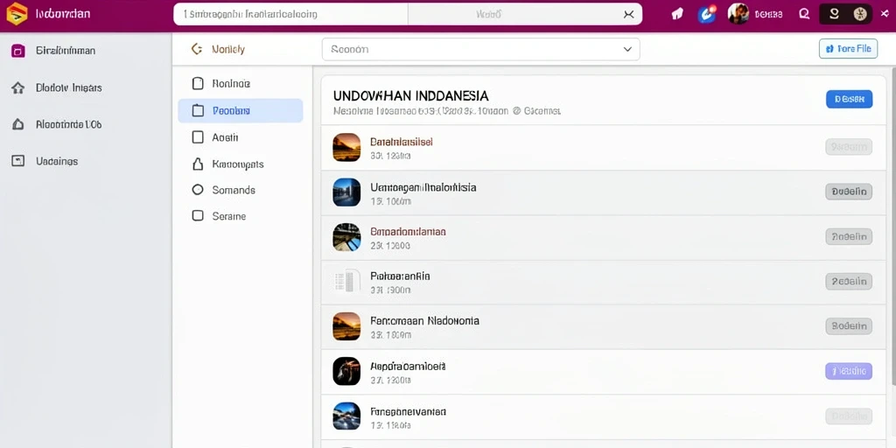Open the Fenomaan Nladoonia sunset thumbnail

coord(346,326)
